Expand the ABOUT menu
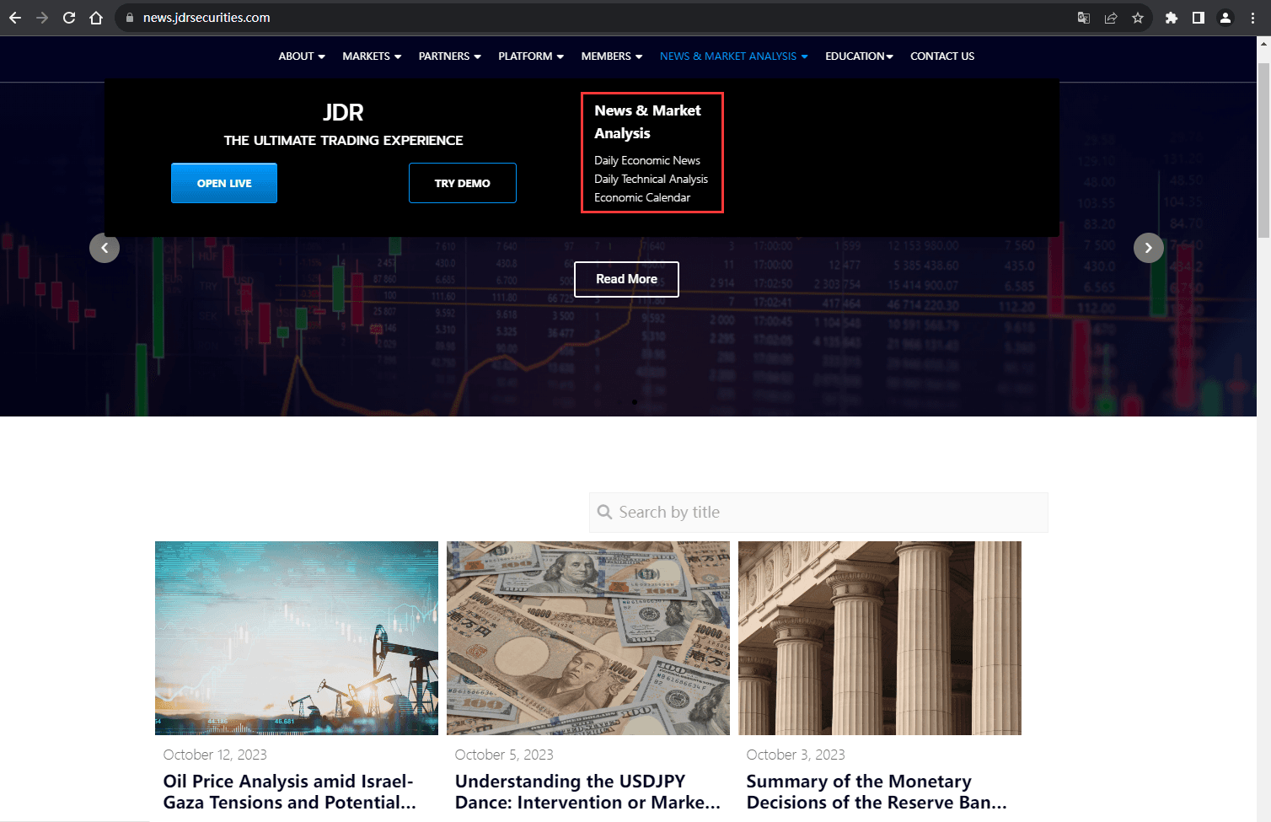Screen dimensions: 1271x822 (x=302, y=56)
